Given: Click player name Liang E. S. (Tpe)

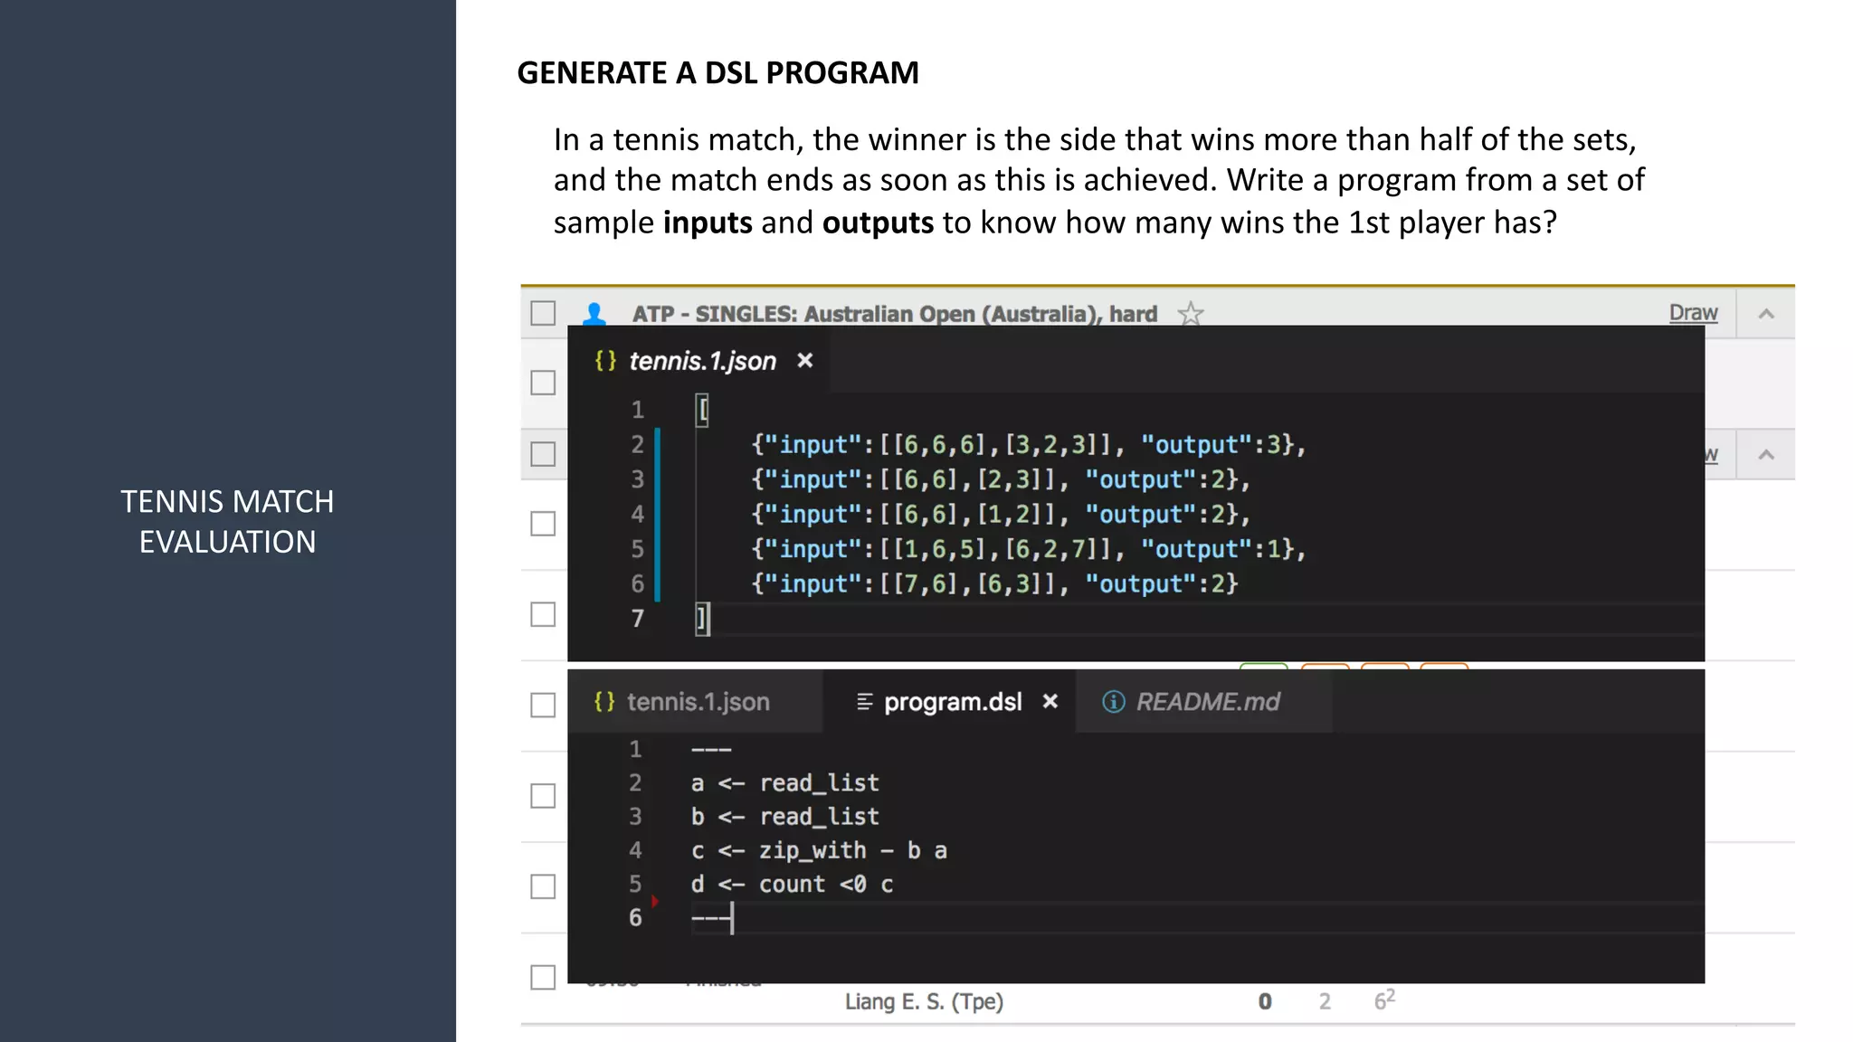Looking at the screenshot, I should point(924,1001).
